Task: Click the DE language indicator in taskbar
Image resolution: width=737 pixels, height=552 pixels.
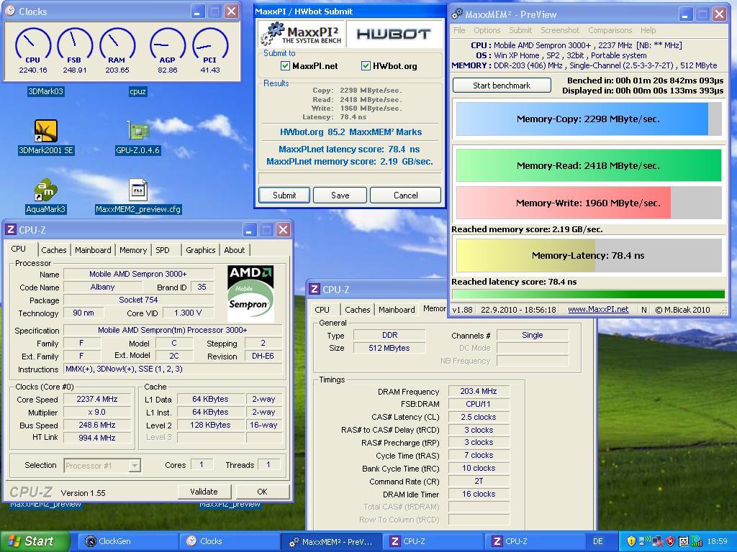Action: click(x=598, y=541)
